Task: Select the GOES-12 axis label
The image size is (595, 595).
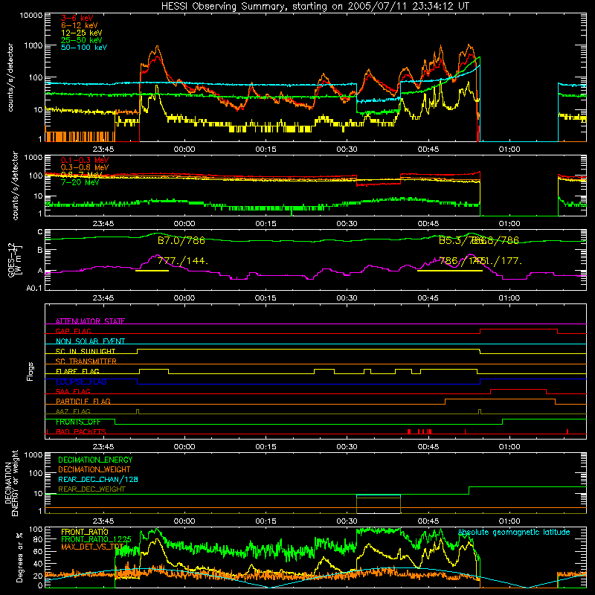Action: coord(14,260)
